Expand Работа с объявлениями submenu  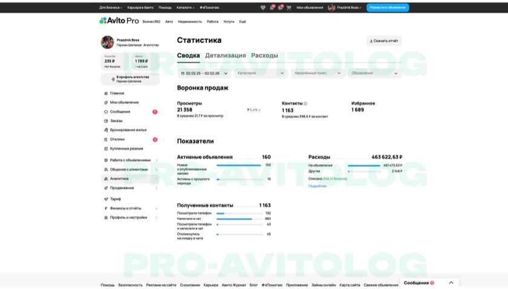(156, 160)
